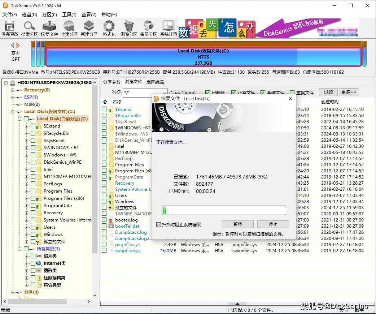Open the 工具(T) menu
Image resolution: width=376 pixels, height=314 pixels.
click(69, 15)
